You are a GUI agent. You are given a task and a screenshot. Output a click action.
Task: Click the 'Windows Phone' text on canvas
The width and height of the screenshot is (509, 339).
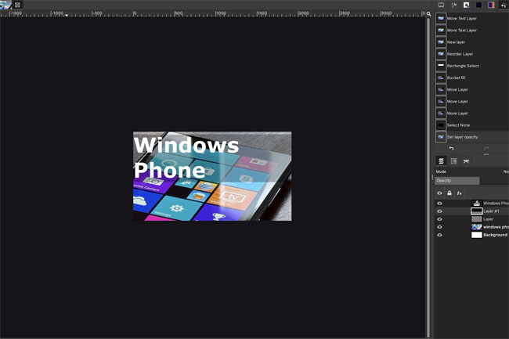[x=186, y=157]
